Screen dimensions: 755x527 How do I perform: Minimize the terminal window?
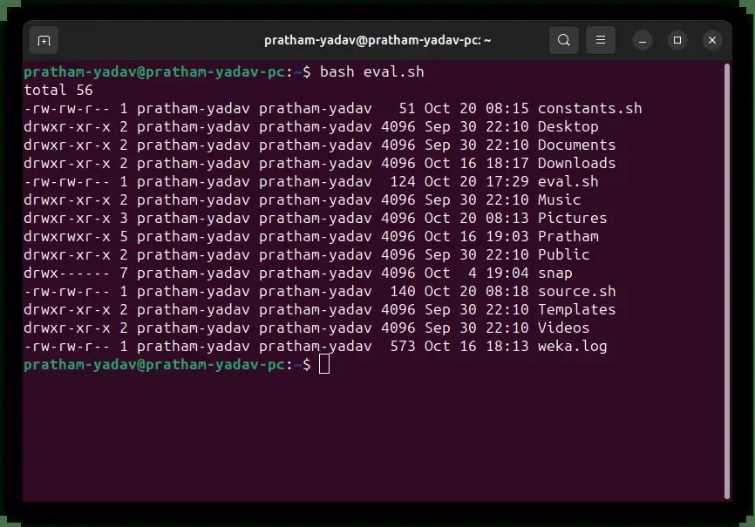pyautogui.click(x=643, y=40)
